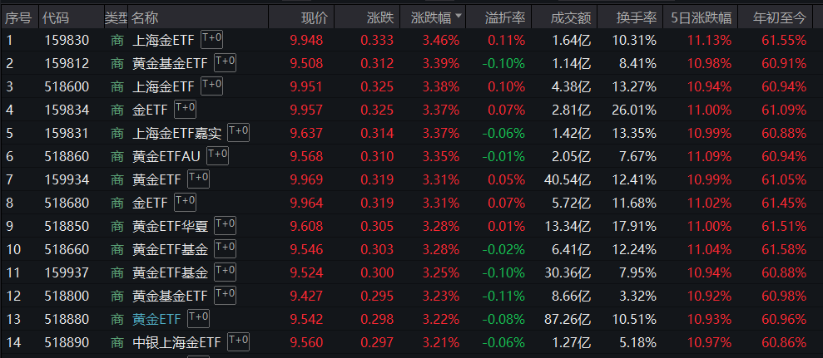823x358 pixels.
Task: Select the 商 icon in the 518660 row
Action: click(117, 248)
